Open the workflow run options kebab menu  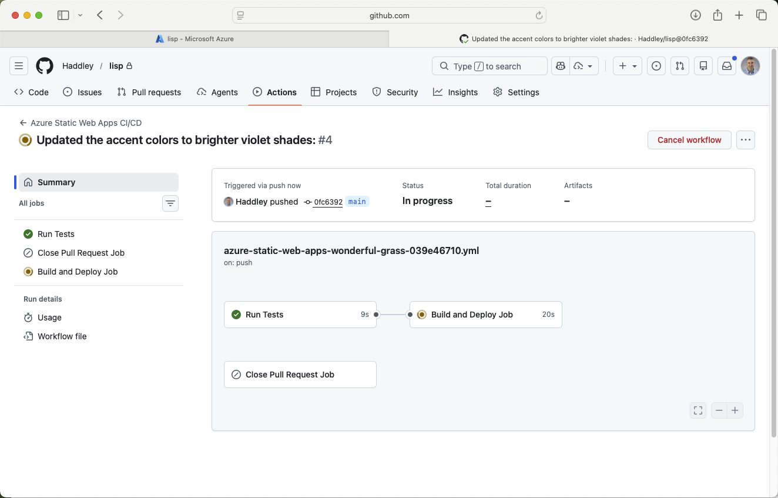pos(745,140)
